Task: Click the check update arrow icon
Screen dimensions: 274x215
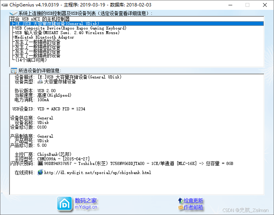Action: [181, 200]
